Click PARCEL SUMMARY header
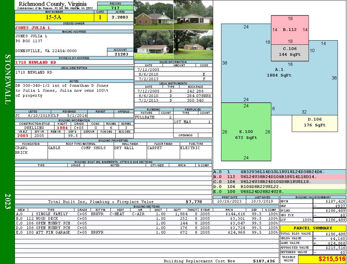 click(313, 228)
